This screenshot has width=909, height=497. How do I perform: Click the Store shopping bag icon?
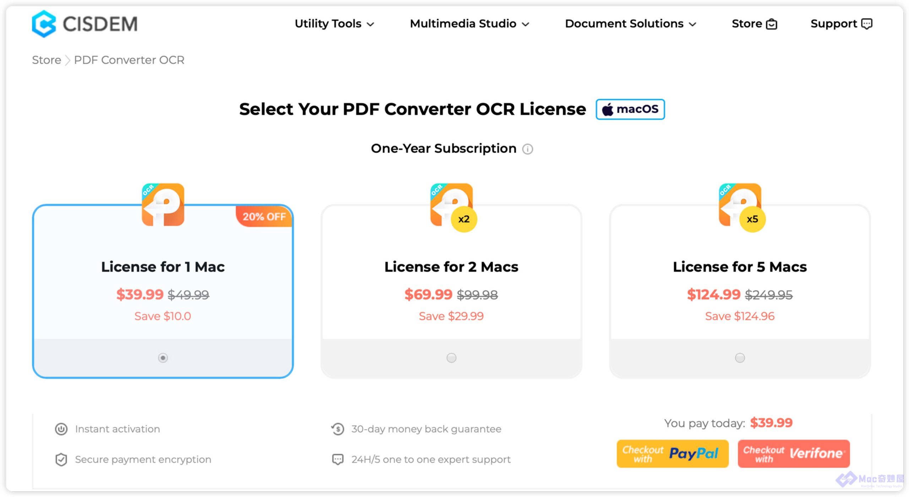(772, 24)
